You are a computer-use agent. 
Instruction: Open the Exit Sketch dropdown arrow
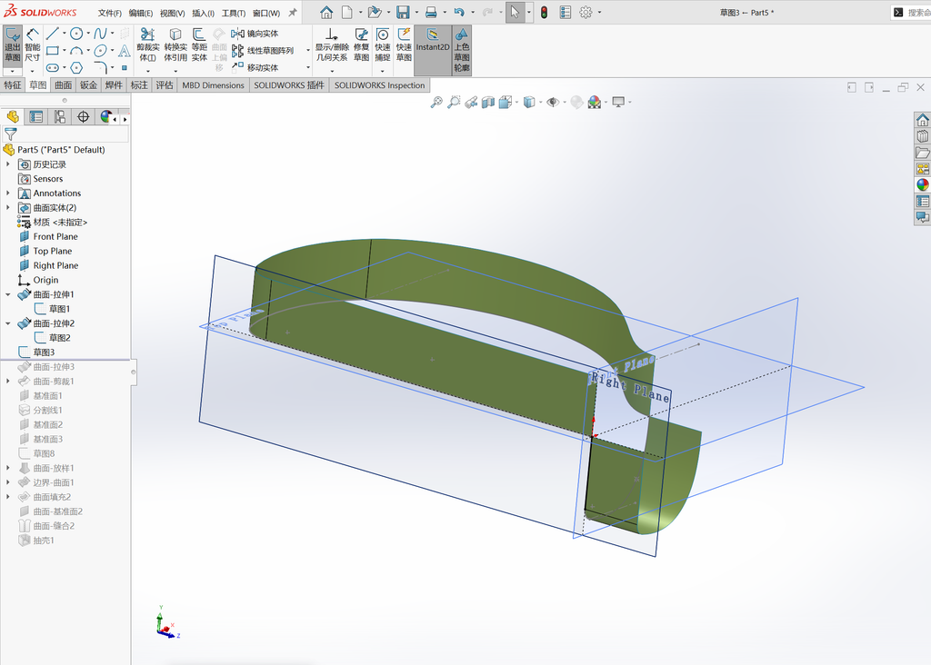coord(13,71)
